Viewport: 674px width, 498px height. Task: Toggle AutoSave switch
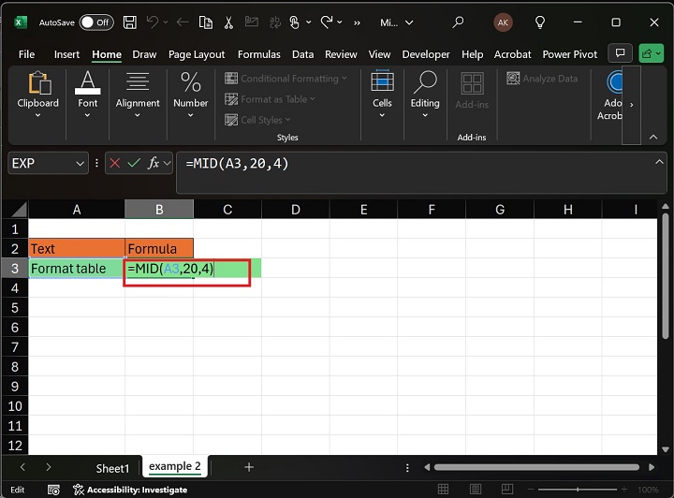click(95, 22)
